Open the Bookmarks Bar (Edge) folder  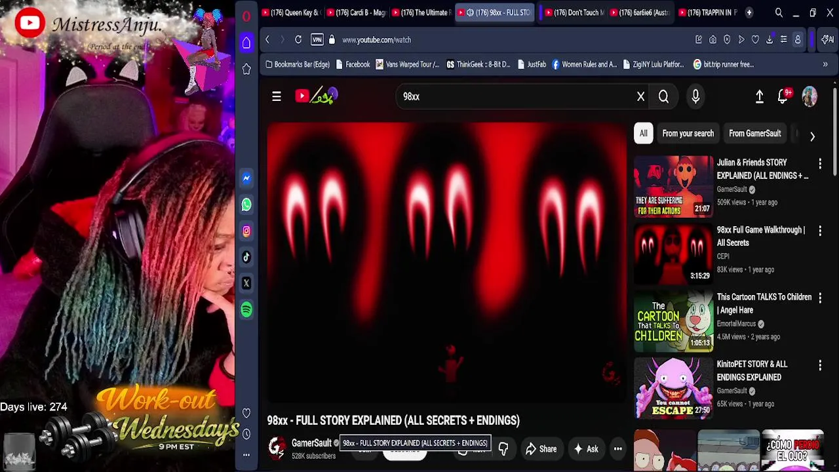click(x=297, y=64)
